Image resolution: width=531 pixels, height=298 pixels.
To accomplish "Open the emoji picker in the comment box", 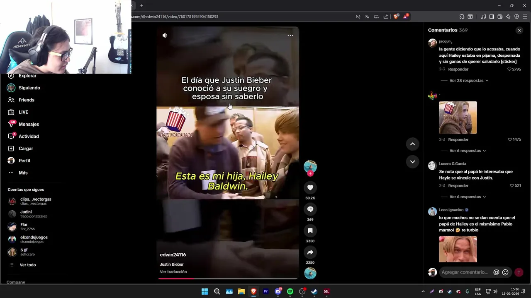I will pyautogui.click(x=505, y=272).
